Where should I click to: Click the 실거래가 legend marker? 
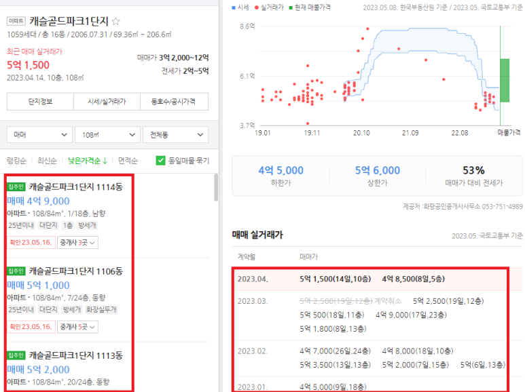257,7
